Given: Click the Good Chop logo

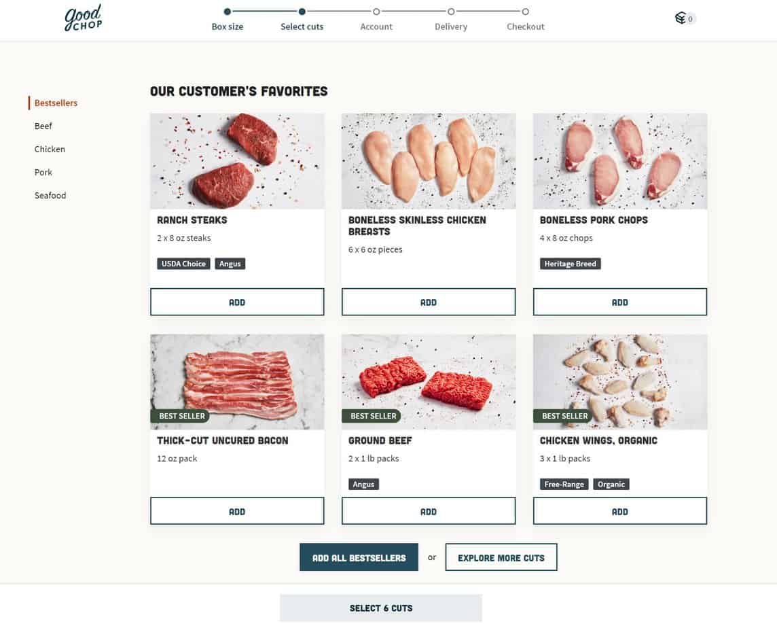Looking at the screenshot, I should (83, 18).
